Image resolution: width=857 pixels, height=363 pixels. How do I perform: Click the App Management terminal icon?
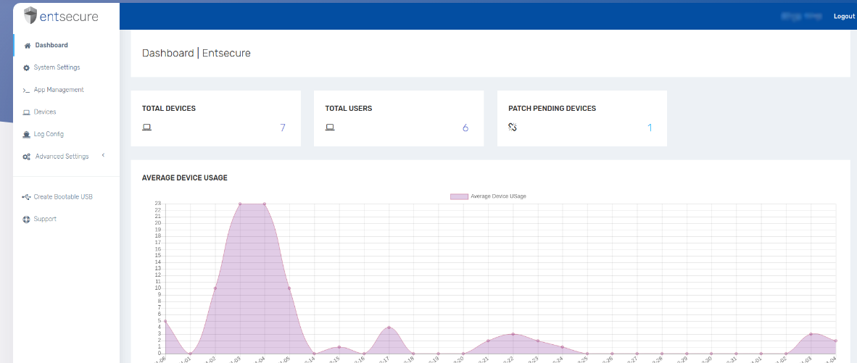click(27, 91)
